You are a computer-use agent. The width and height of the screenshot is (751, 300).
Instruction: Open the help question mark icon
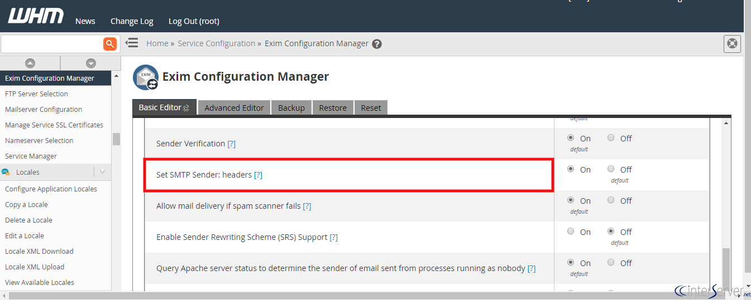(x=377, y=44)
